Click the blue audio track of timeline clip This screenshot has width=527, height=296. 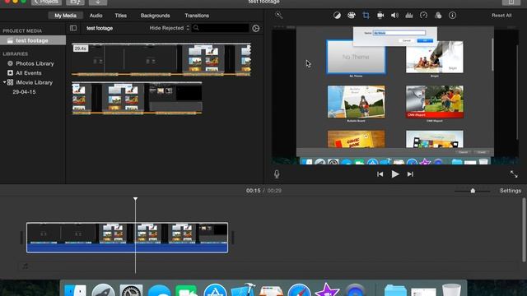pos(127,248)
